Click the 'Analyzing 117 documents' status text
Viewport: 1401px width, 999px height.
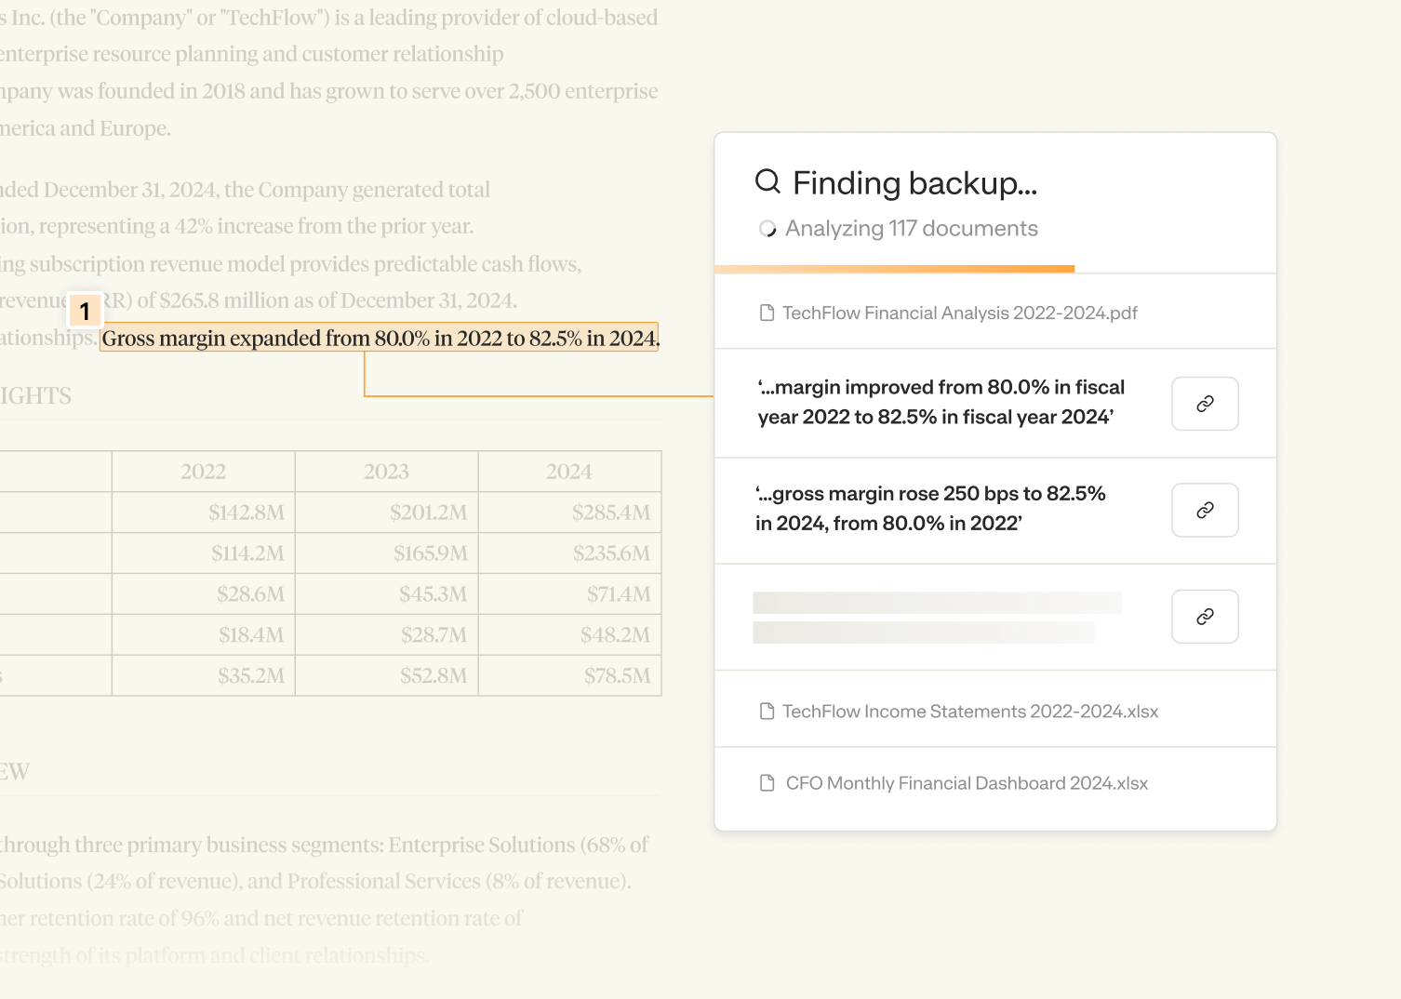[x=912, y=229]
